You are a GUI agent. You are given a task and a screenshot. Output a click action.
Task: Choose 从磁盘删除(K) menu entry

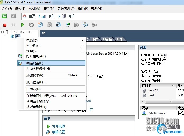(x=51, y=107)
